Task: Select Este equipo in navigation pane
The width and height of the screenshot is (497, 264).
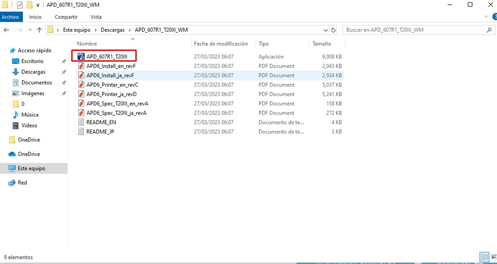Action: (x=31, y=168)
